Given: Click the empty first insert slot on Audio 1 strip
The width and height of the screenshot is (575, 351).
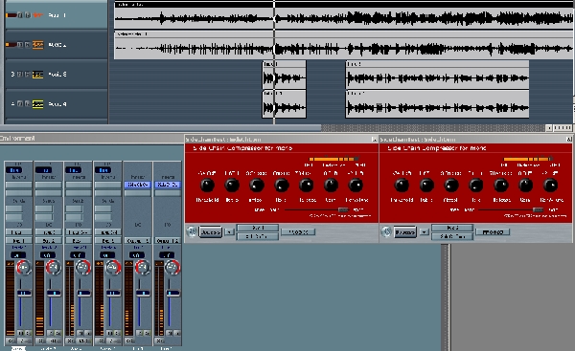Looking at the screenshot, I should 18,185.
